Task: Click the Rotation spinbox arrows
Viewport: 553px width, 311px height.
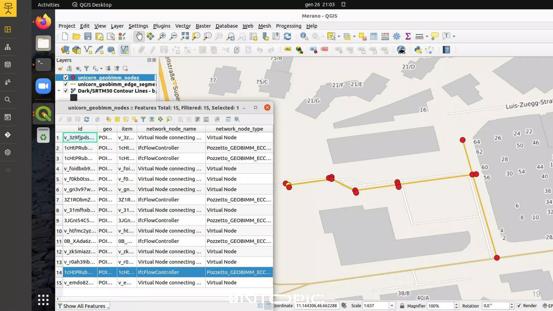Action: pyautogui.click(x=511, y=306)
